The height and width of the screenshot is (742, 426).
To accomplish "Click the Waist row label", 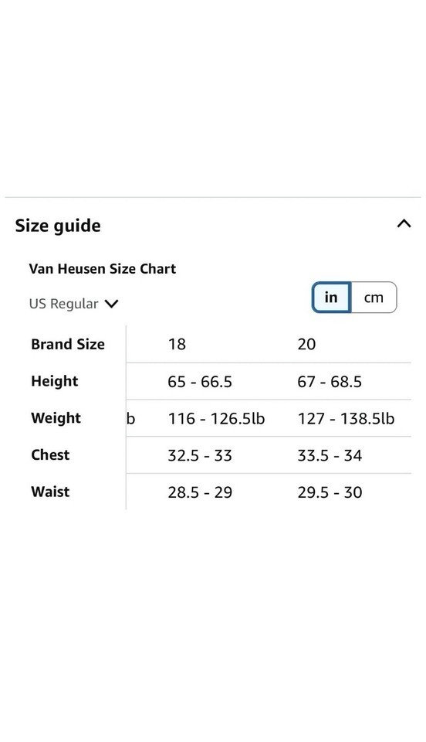I will pyautogui.click(x=50, y=492).
